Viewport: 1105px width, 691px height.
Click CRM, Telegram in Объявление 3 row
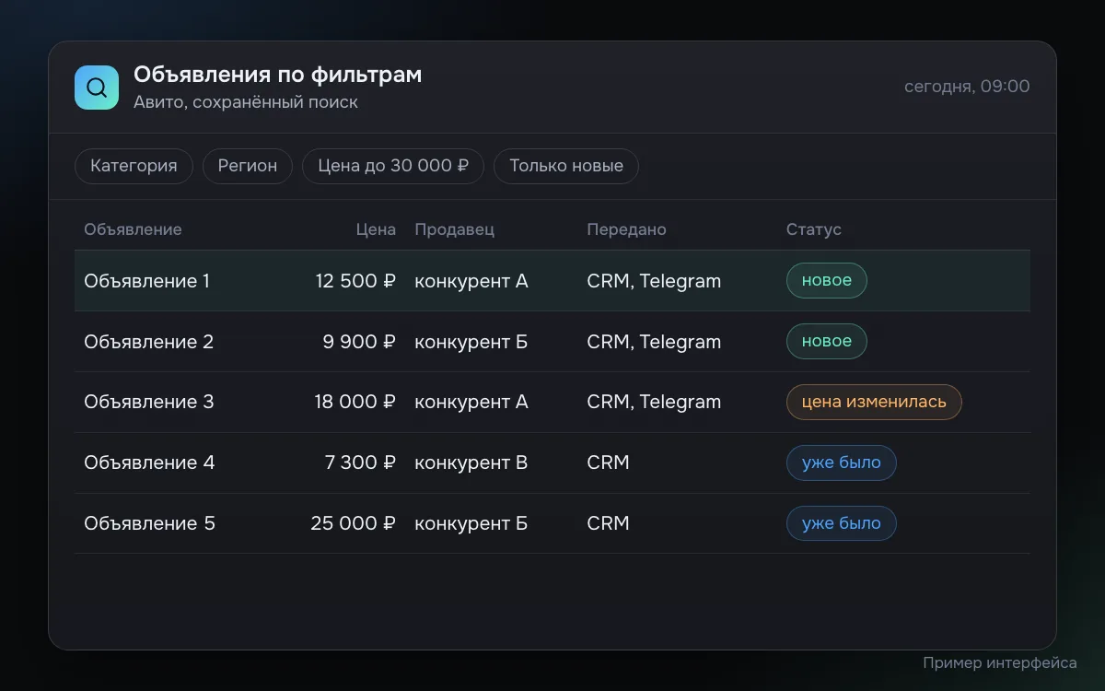[x=654, y=402]
